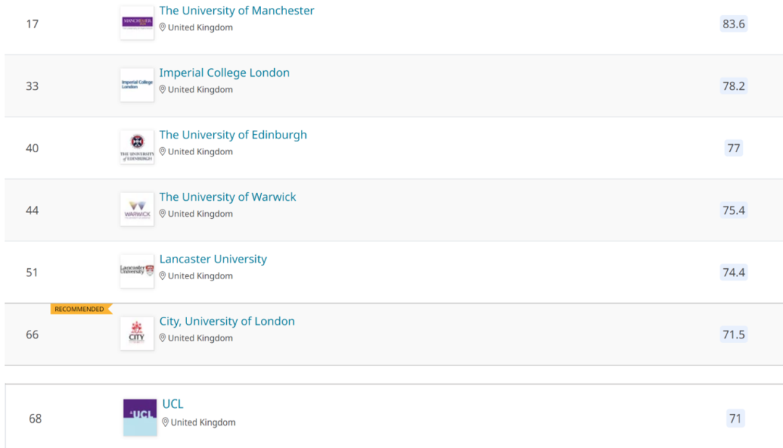Click the University of Edinburgh crest logo
The width and height of the screenshot is (783, 448).
137,147
